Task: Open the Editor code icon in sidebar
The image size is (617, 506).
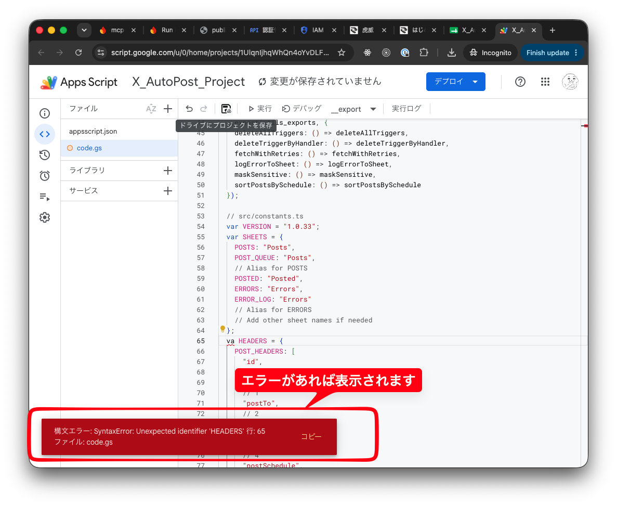Action: [x=45, y=134]
